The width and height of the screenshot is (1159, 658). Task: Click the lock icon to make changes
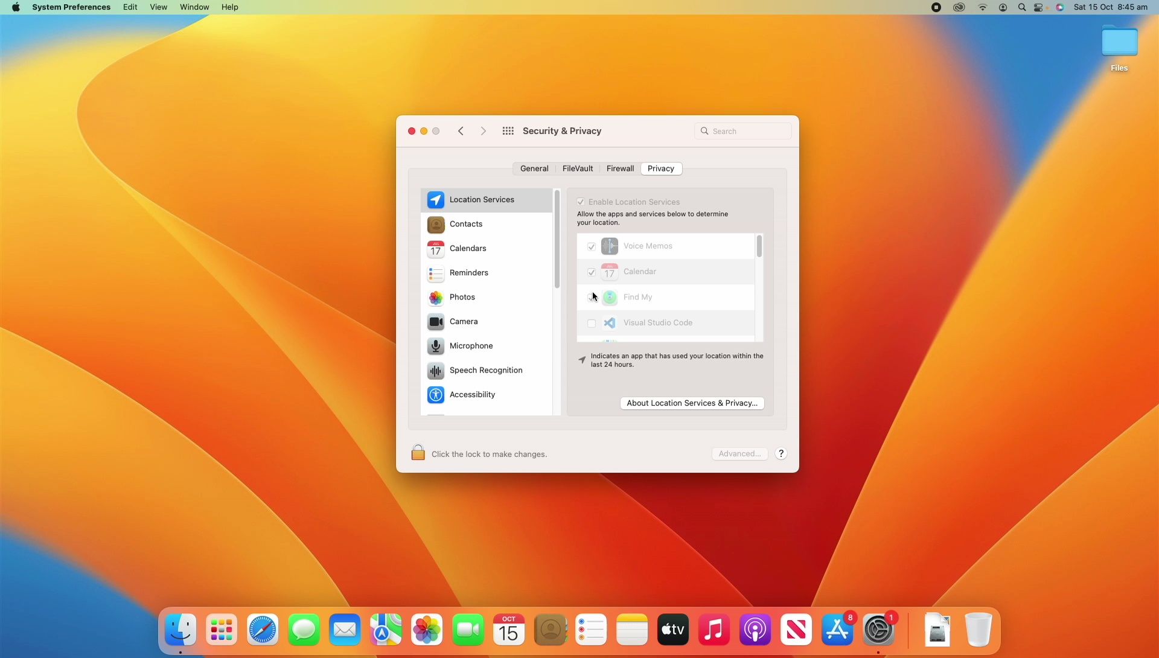click(x=418, y=453)
